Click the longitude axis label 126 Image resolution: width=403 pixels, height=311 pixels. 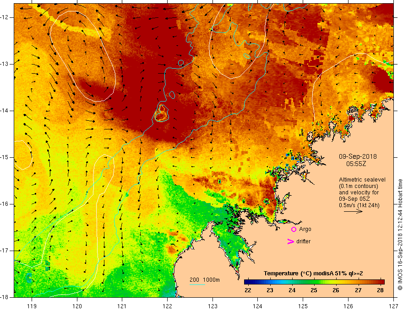tap(348, 306)
